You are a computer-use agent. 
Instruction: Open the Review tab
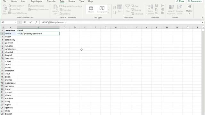coord(72,1)
